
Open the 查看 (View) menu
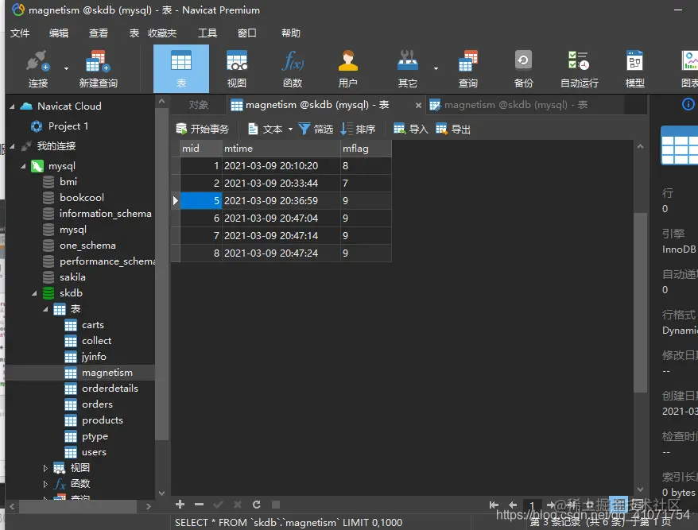point(99,33)
